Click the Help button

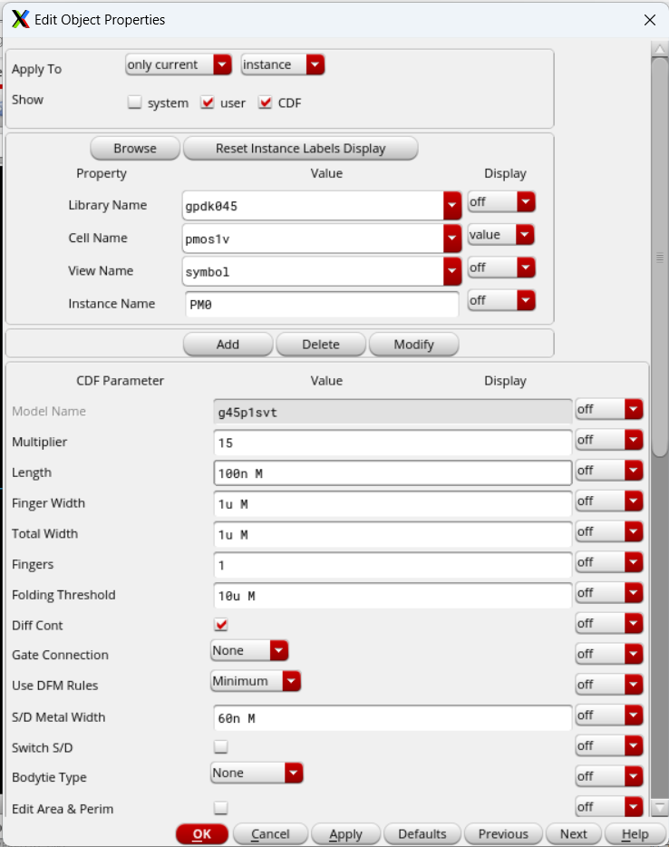click(x=635, y=834)
